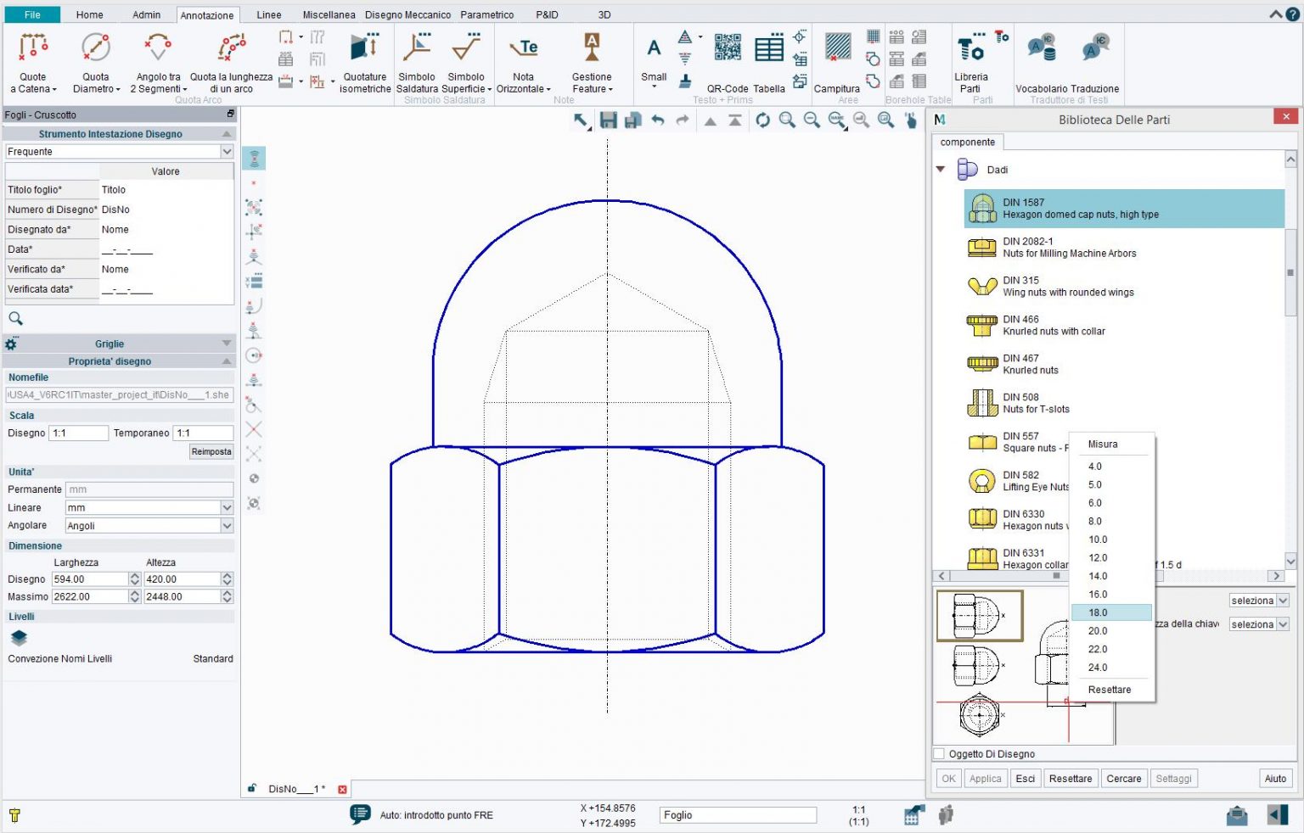Click the Simbolo Saldatura icon
This screenshot has width=1304, height=833.
click(417, 51)
